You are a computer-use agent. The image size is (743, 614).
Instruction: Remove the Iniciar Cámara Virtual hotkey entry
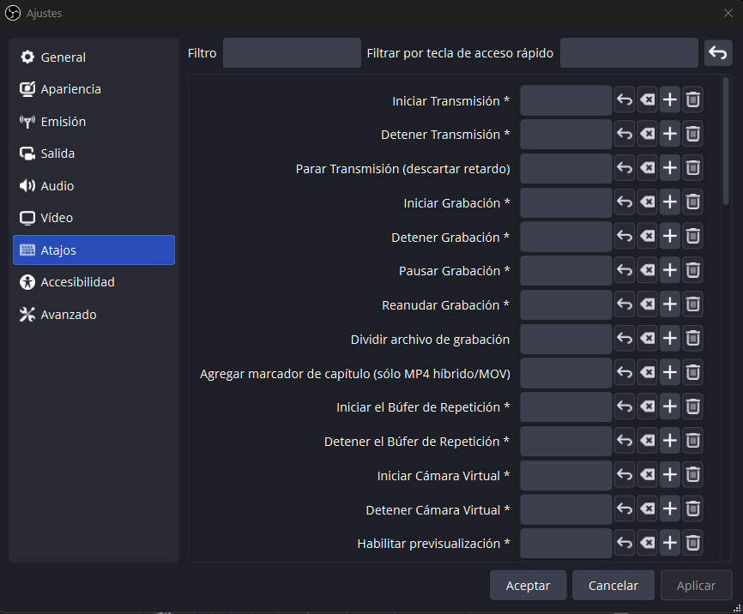click(x=693, y=474)
